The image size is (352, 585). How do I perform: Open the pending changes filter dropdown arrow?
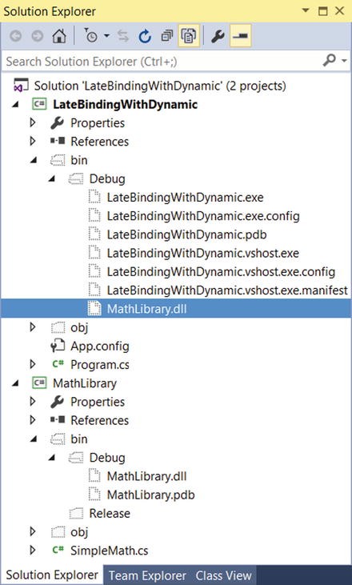[107, 36]
